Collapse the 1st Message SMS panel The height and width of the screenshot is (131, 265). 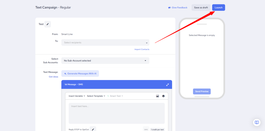[x=167, y=85]
